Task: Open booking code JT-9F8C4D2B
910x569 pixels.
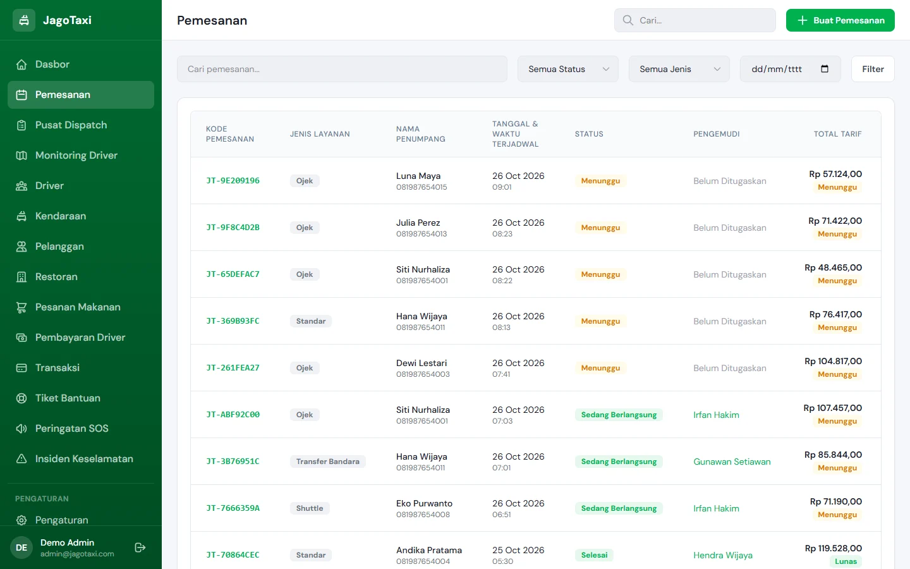Action: (233, 228)
